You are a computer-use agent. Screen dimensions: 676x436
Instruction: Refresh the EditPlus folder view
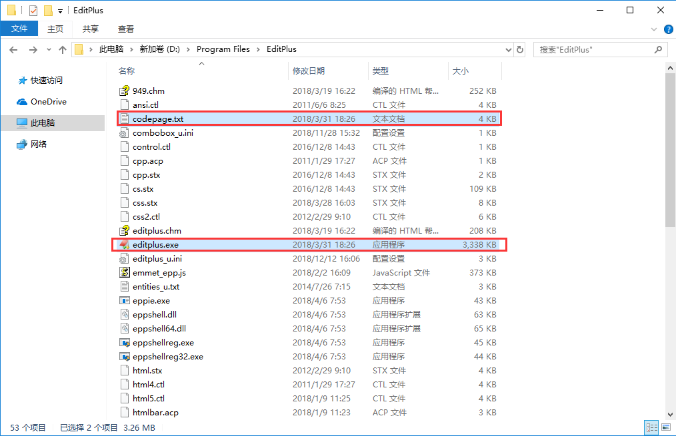pyautogui.click(x=520, y=49)
